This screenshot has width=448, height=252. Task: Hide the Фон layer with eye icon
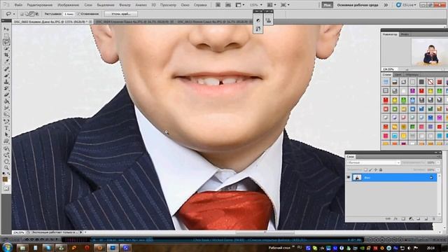coord(349,177)
